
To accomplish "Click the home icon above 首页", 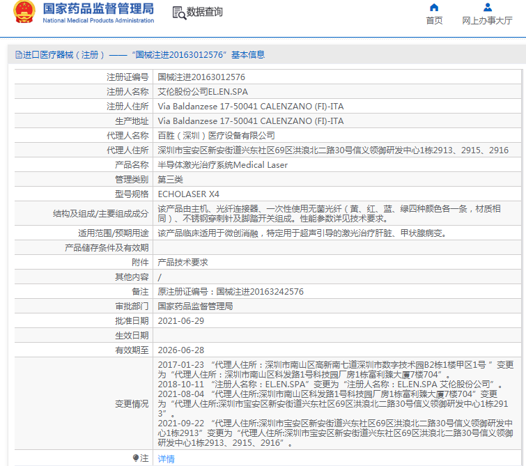I will click(x=434, y=8).
